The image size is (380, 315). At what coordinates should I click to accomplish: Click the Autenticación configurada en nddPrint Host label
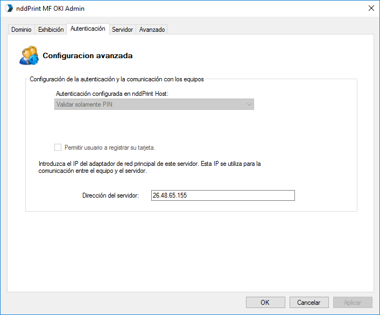pyautogui.click(x=112, y=94)
